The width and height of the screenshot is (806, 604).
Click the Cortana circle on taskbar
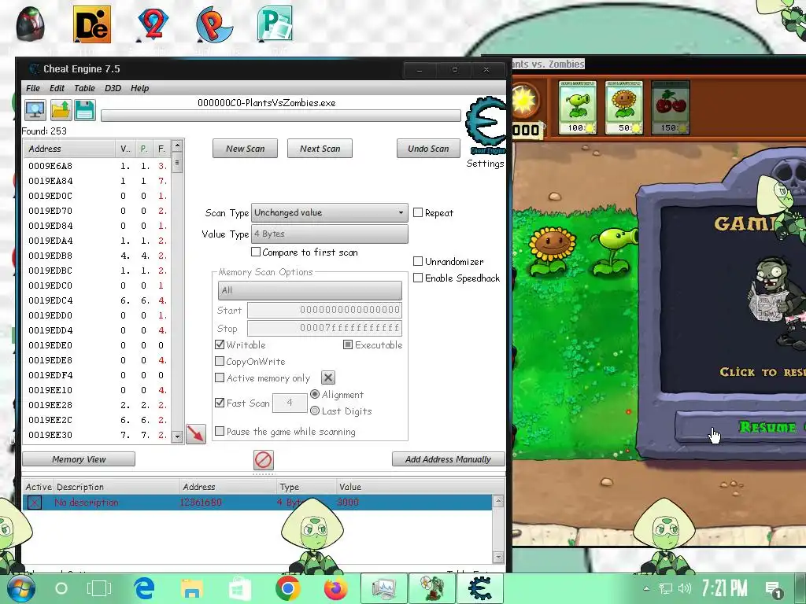pos(61,588)
